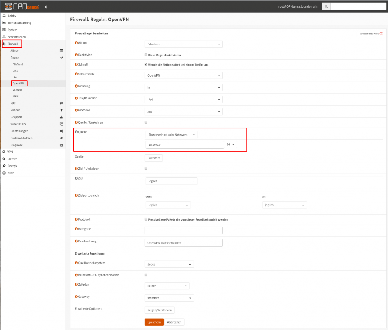The height and width of the screenshot is (330, 388).
Task: Open the Aktion dropdown showing Erlauben
Action: pyautogui.click(x=183, y=44)
